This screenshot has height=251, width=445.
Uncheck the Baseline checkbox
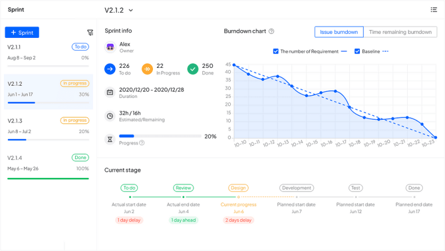point(357,51)
